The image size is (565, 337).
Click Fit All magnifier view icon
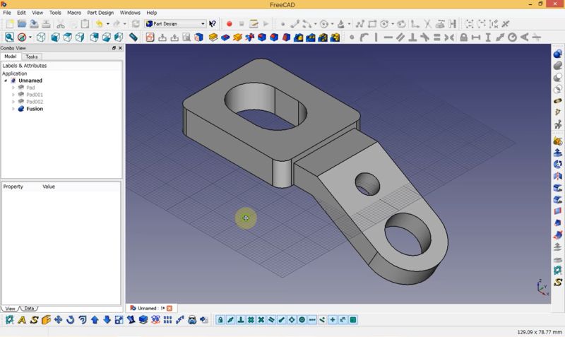[x=9, y=37]
